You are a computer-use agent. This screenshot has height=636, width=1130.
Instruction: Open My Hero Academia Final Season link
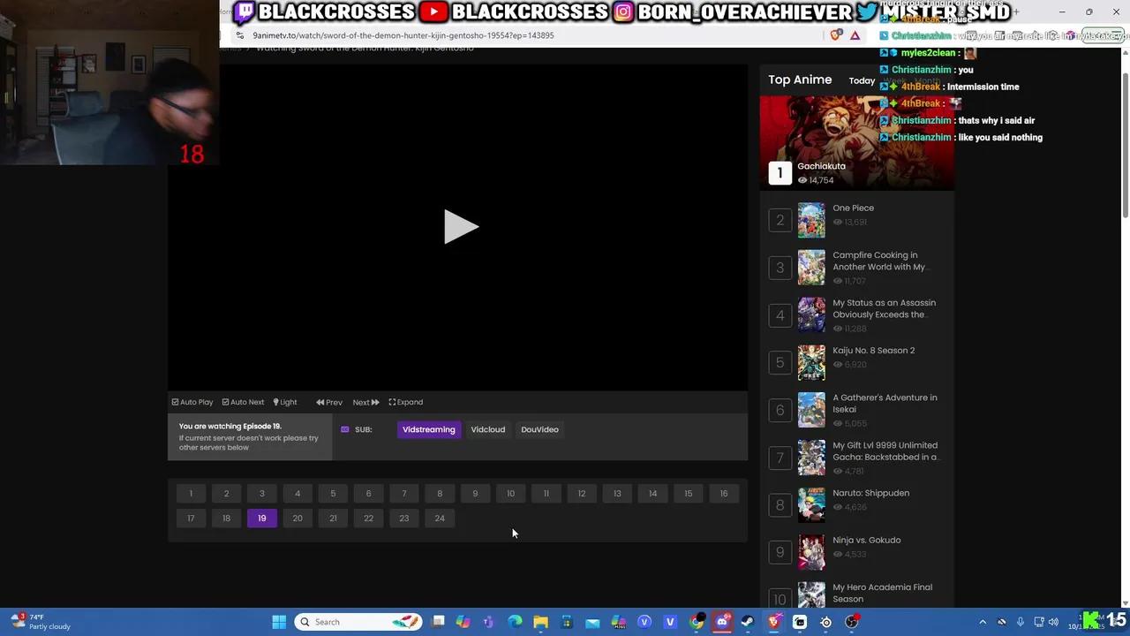pos(882,593)
